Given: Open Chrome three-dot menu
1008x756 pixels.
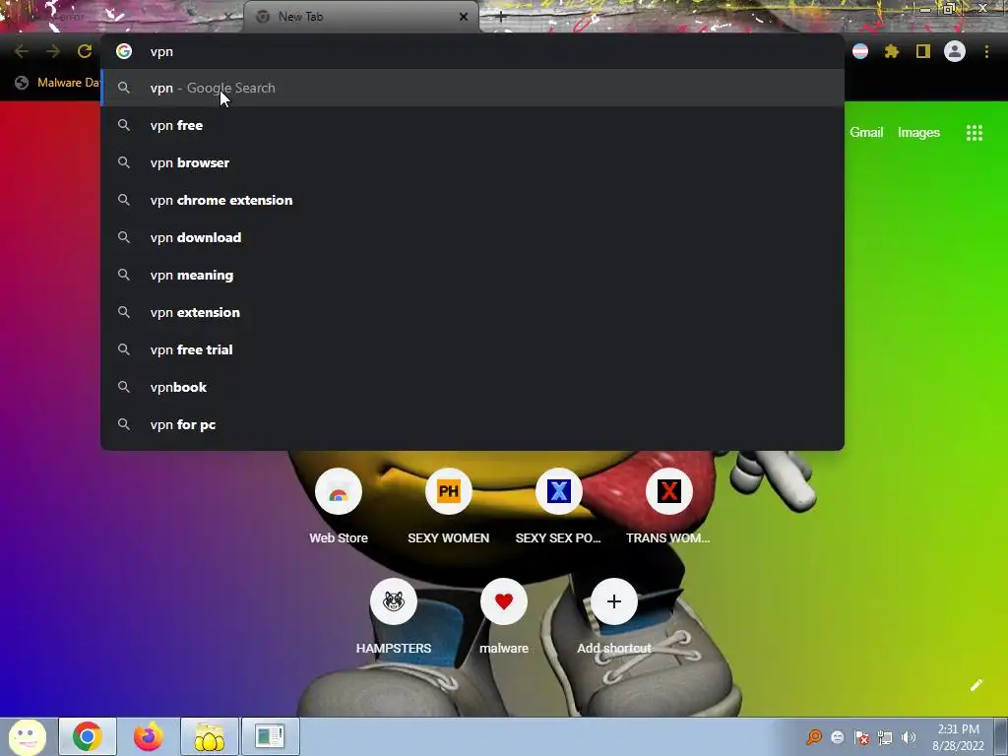Looking at the screenshot, I should pos(986,51).
